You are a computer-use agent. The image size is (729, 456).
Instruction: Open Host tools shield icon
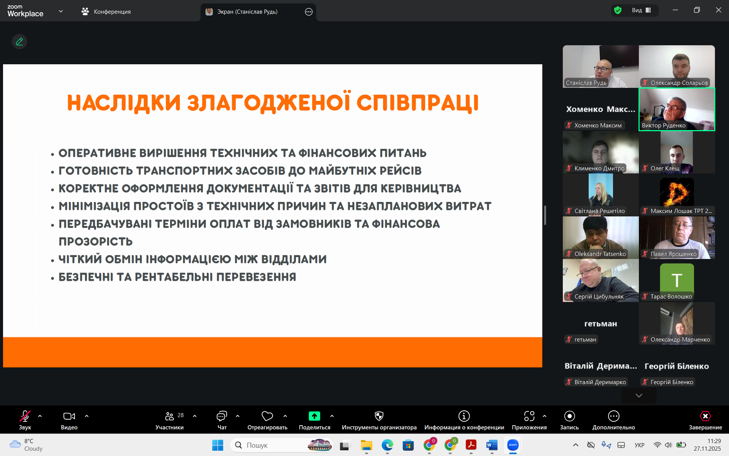[x=379, y=416]
